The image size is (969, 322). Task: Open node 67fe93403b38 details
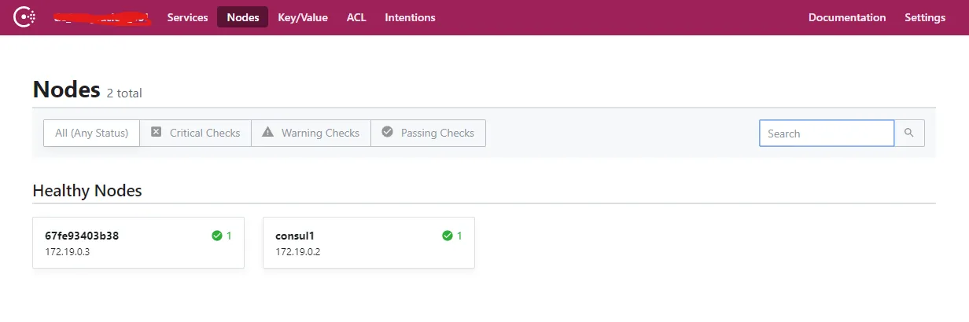[82, 236]
